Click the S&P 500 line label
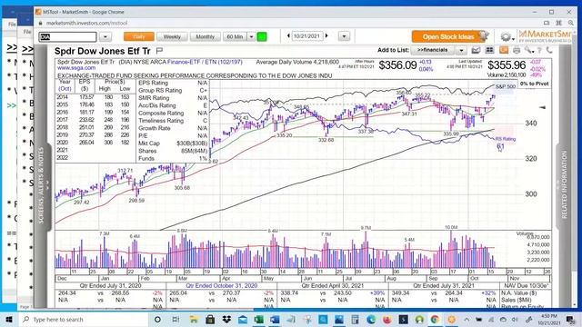 coord(506,86)
